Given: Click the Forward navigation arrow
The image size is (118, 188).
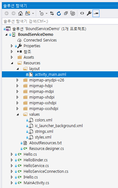Looking at the screenshot, I should click(x=14, y=13).
